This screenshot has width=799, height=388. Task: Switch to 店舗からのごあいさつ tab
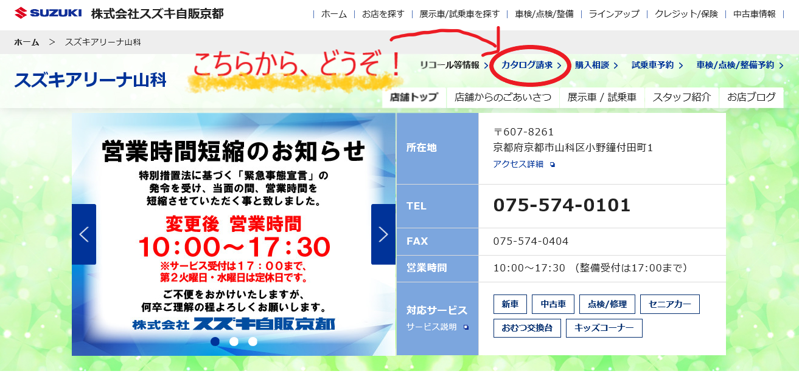[x=503, y=97]
